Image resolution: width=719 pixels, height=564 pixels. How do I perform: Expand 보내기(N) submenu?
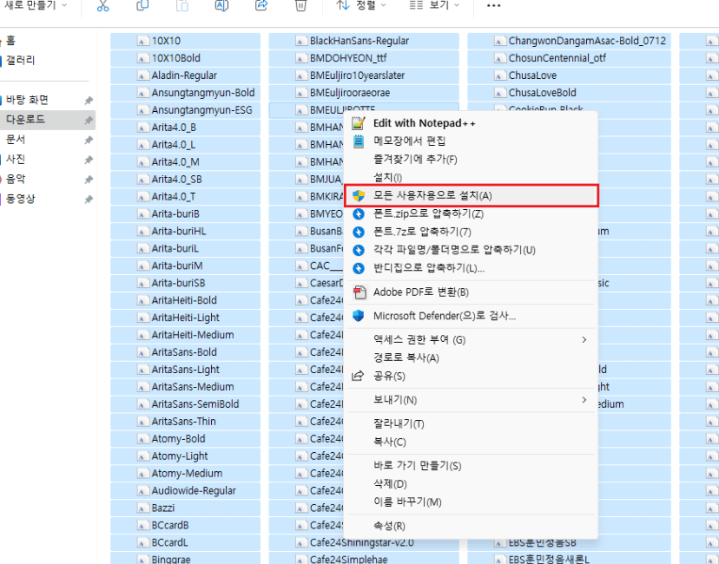pos(471,400)
